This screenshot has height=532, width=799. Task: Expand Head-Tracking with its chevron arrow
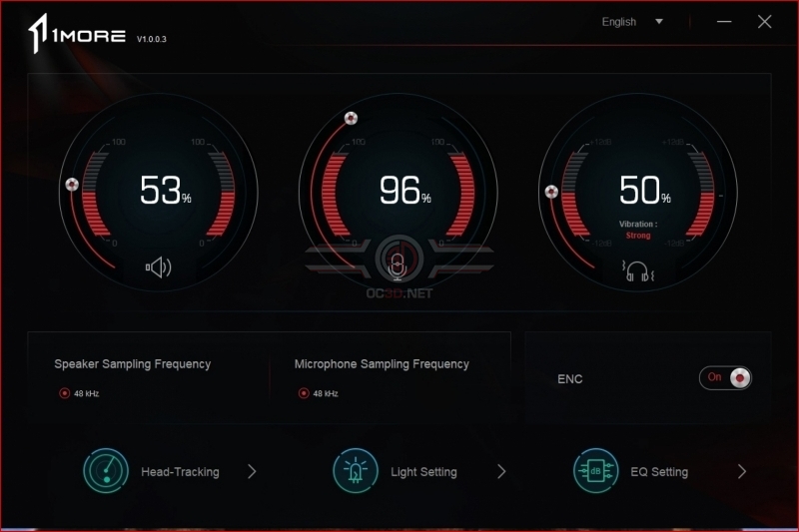click(252, 471)
